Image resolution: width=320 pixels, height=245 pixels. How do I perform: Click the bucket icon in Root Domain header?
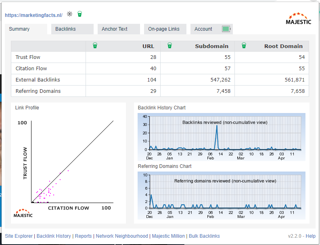click(x=244, y=46)
